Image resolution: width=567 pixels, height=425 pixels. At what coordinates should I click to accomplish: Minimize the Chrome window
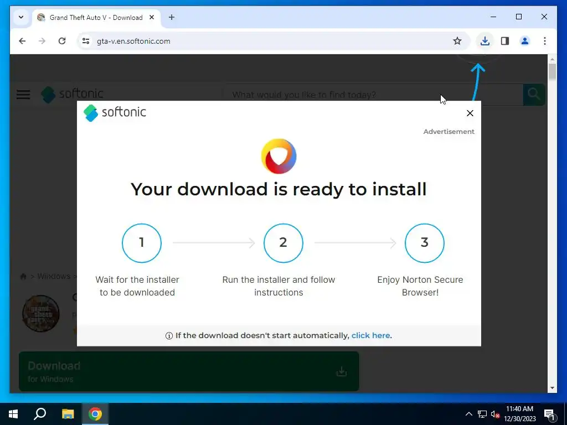point(493,17)
